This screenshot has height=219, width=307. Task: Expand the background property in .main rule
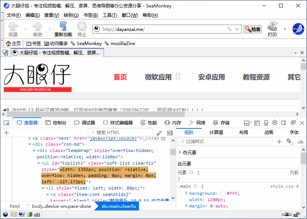click(x=186, y=193)
